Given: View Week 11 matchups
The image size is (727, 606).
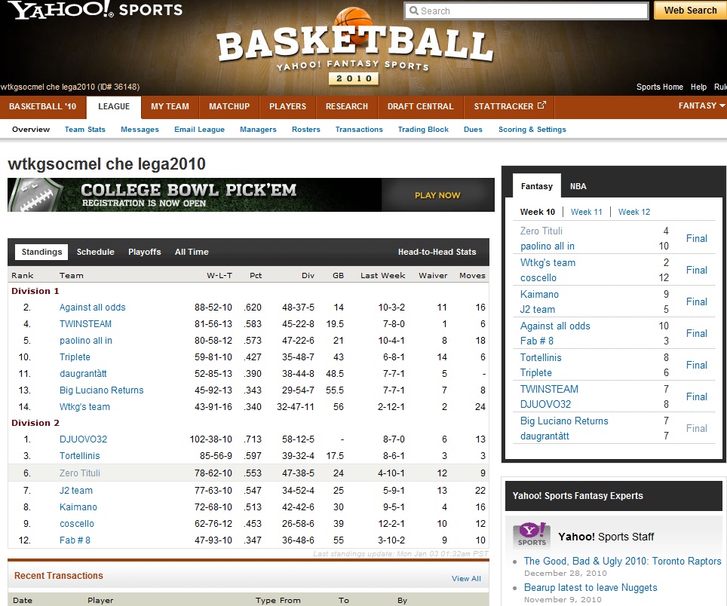Looking at the screenshot, I should 586,212.
